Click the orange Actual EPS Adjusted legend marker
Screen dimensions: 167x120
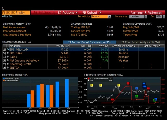pos(4,80)
